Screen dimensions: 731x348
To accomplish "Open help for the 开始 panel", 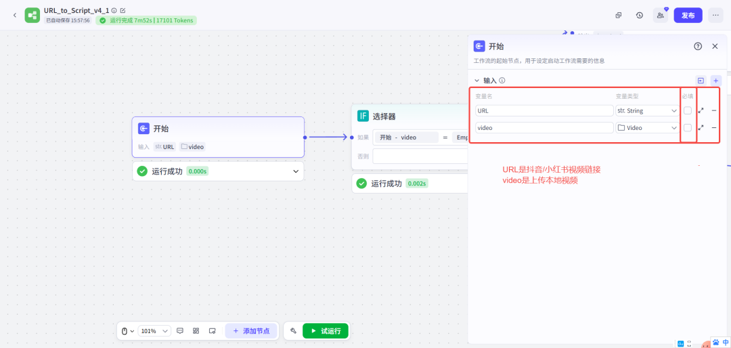I will (x=698, y=46).
